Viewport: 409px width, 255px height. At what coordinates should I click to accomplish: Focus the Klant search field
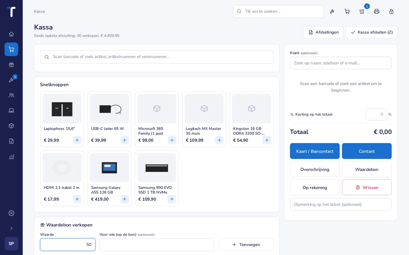point(341,63)
